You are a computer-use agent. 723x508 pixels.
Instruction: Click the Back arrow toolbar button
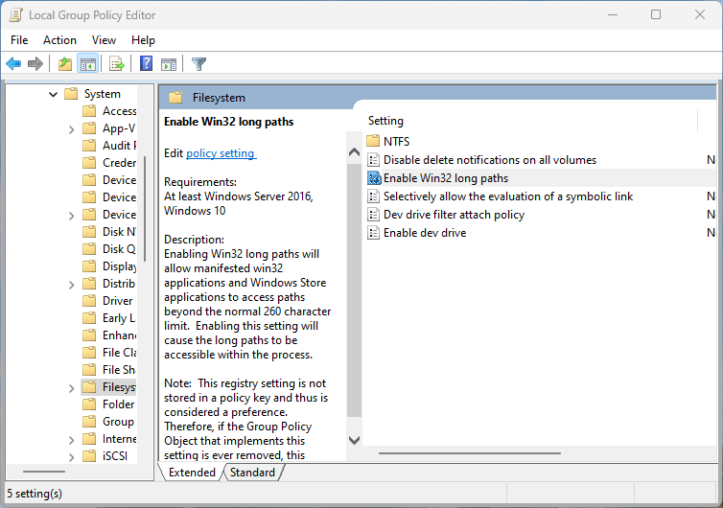(x=13, y=64)
